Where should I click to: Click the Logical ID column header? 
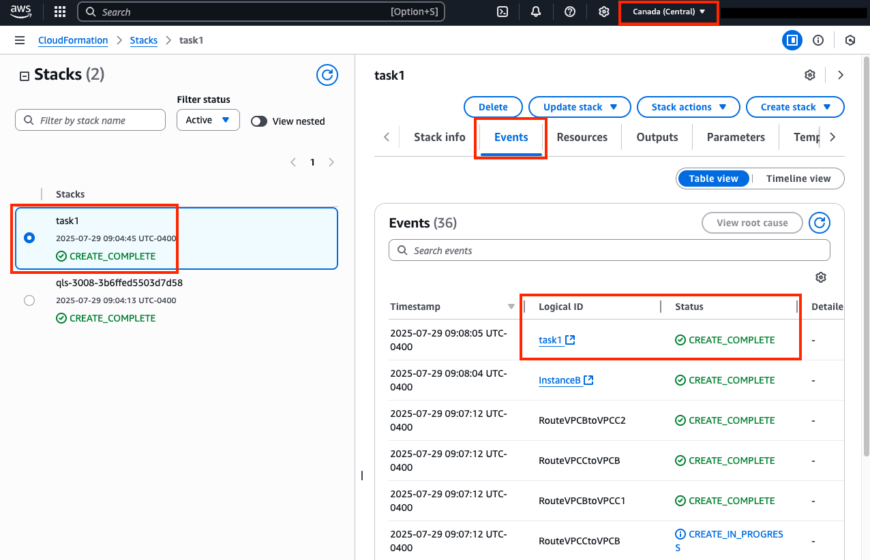[x=561, y=307]
